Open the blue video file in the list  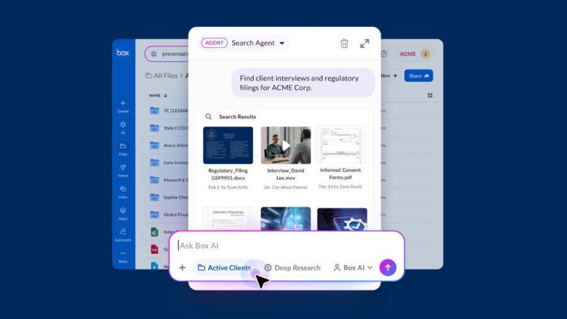pyautogui.click(x=154, y=266)
